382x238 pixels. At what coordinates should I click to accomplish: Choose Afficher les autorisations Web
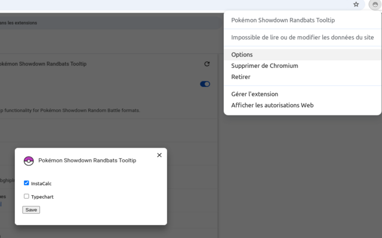(x=303, y=105)
